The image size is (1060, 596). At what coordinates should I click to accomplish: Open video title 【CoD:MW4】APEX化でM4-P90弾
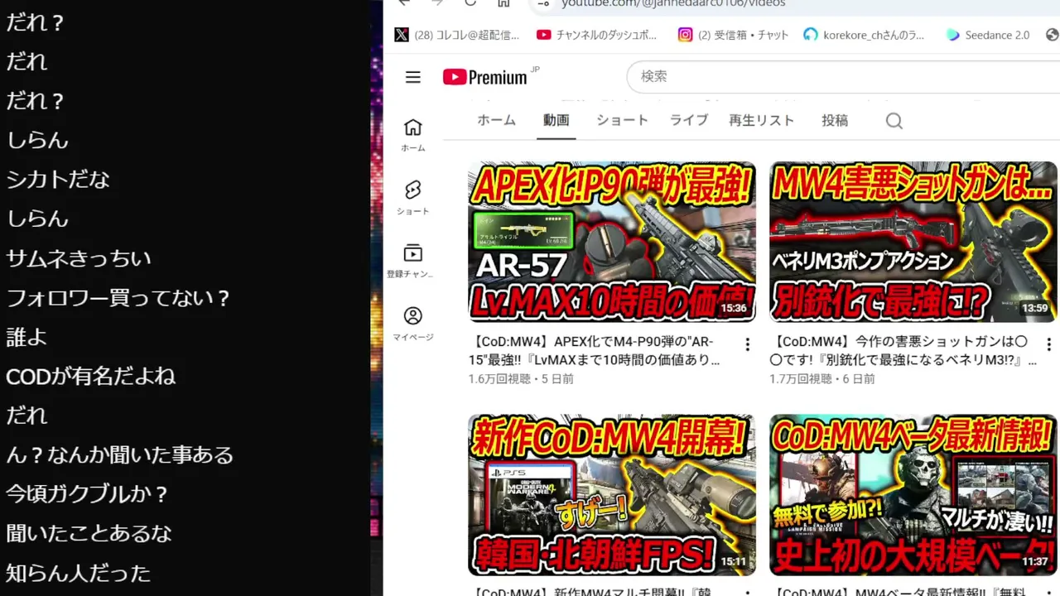point(594,351)
